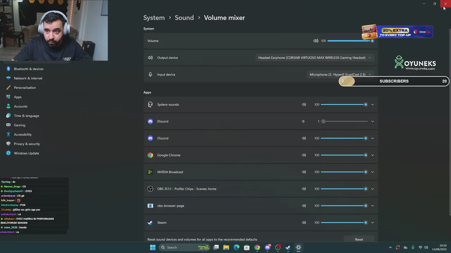
Task: Open Windows Start menu
Action: [x=153, y=247]
